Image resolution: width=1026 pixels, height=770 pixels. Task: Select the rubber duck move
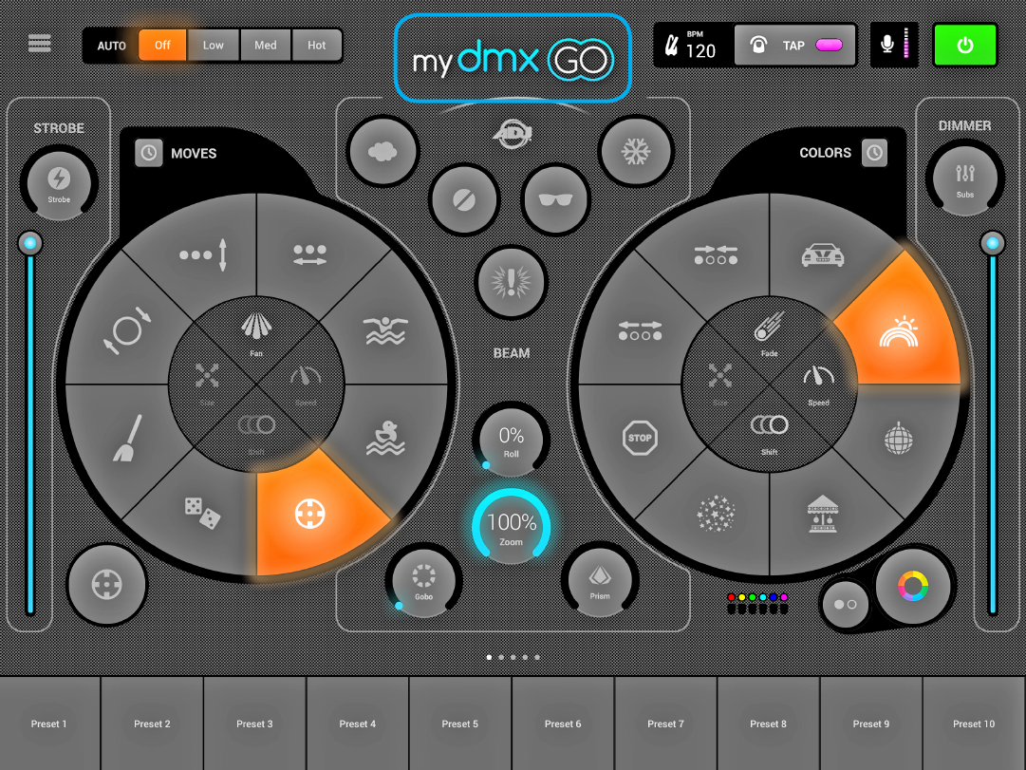[386, 439]
